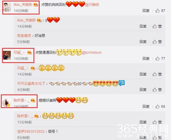Reply to 邓超's 点赞通通回粉 comment
The width and height of the screenshot is (171, 140).
(x=146, y=59)
